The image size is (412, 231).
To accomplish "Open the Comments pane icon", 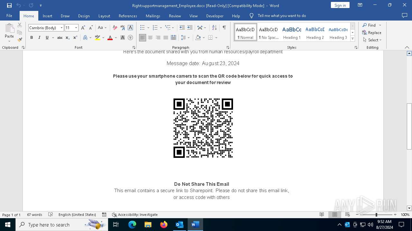I will click(x=405, y=15).
